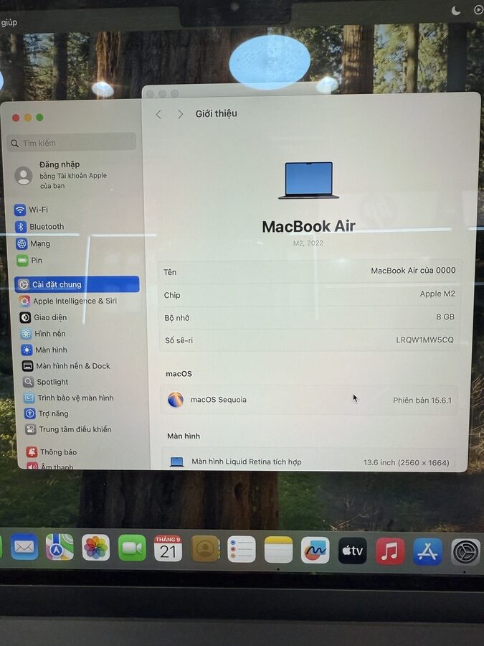
Task: Launch App Store from the Dock
Action: coord(427,551)
